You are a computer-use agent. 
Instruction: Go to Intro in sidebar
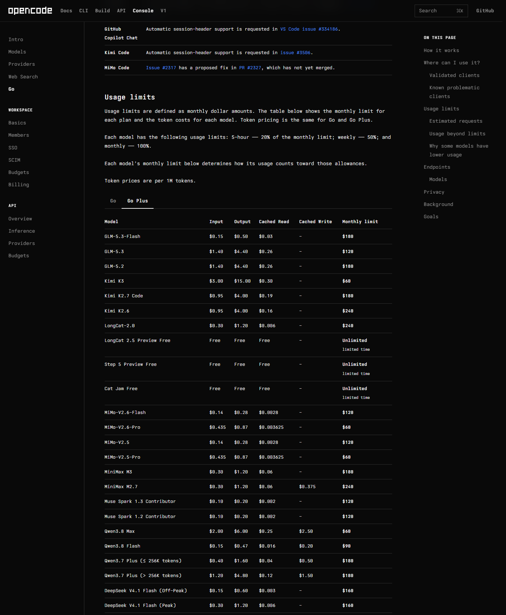click(x=16, y=40)
